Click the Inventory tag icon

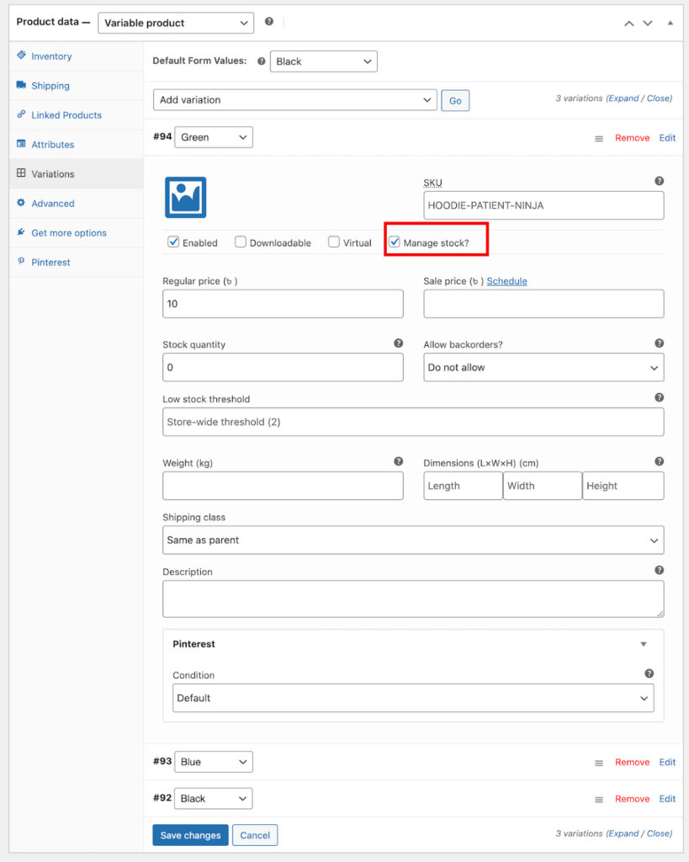(x=21, y=55)
